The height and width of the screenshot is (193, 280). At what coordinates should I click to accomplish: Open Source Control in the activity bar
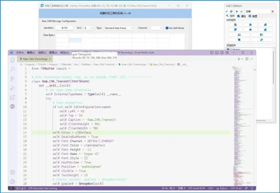pyautogui.click(x=12, y=79)
